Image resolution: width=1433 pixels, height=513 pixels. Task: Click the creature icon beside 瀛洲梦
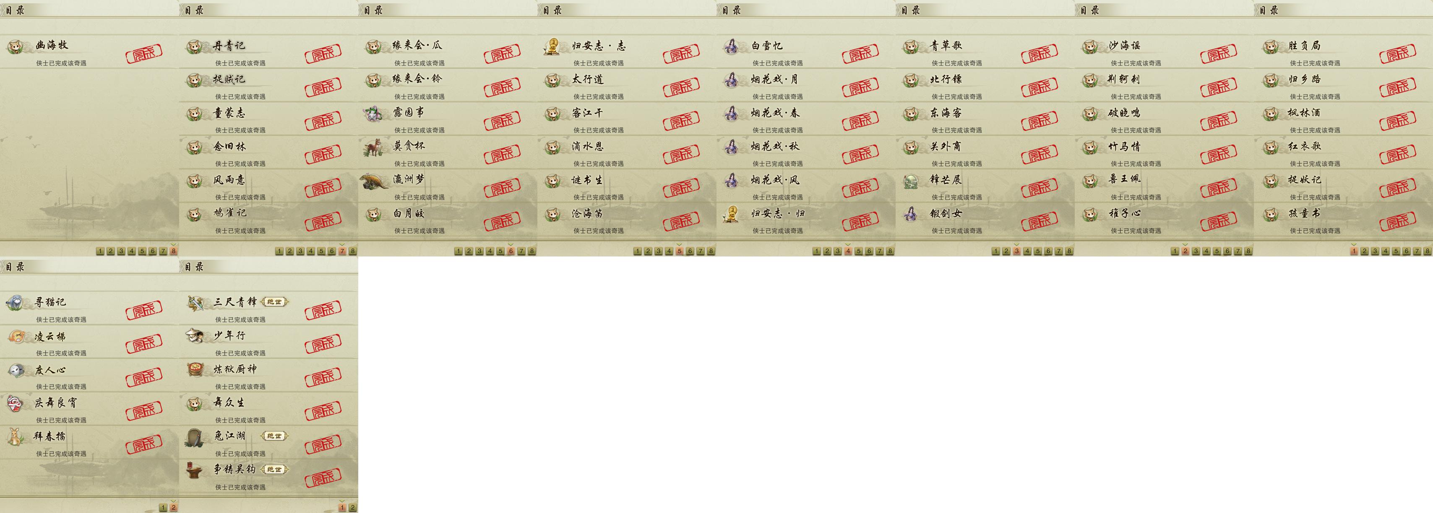[374, 181]
